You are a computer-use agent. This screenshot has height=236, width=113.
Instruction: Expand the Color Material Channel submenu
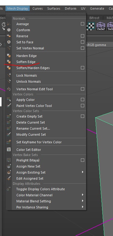tap(83, 195)
